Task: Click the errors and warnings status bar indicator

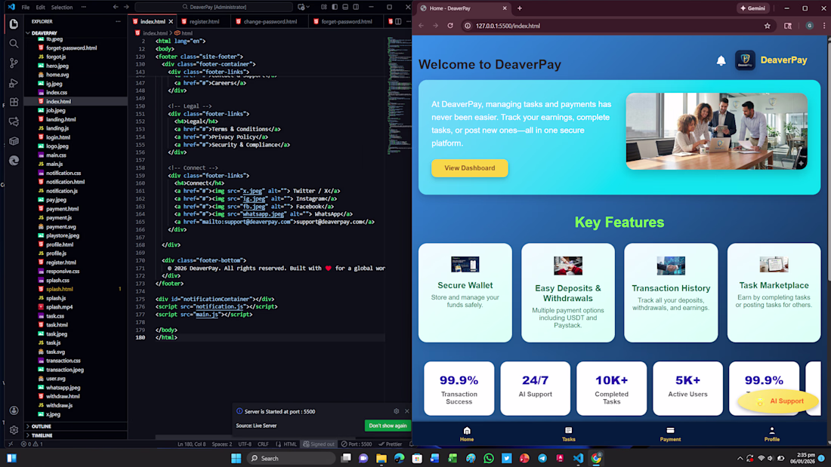Action: [x=32, y=444]
